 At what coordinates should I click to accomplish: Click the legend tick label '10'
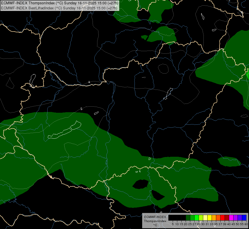click(177, 224)
